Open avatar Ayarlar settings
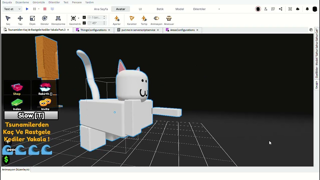The image size is (320, 180). click(x=116, y=20)
